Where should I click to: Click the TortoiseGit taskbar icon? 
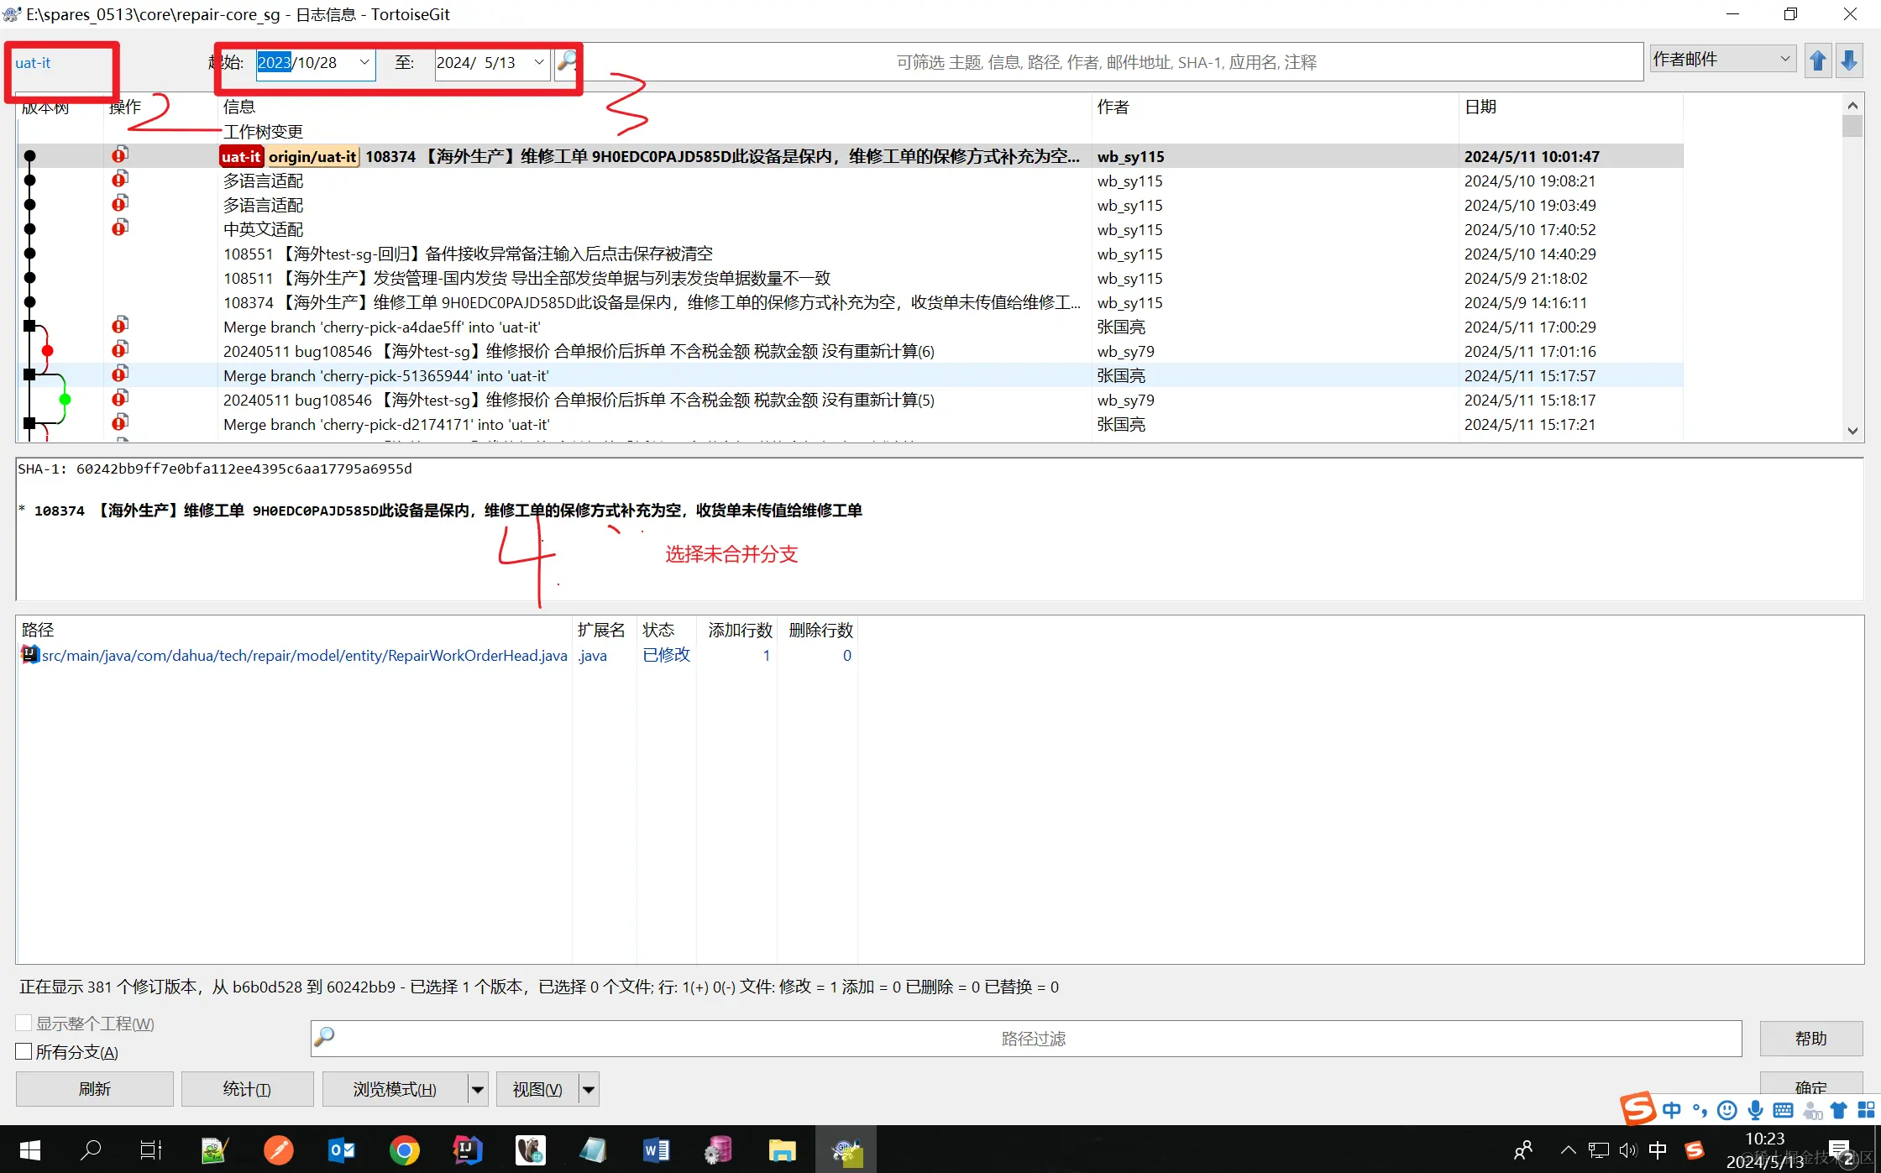click(x=846, y=1149)
